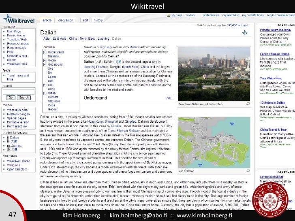Click the East Asia breadcrumb link
Screen dimensions: 295x221
pos(59,38)
